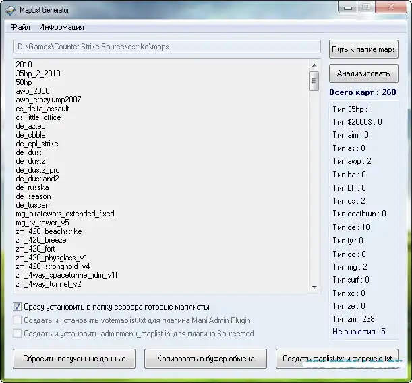Image resolution: width=412 pixels, height=383 pixels.
Task: Click scroll up arrow of map list
Action: tap(314, 65)
